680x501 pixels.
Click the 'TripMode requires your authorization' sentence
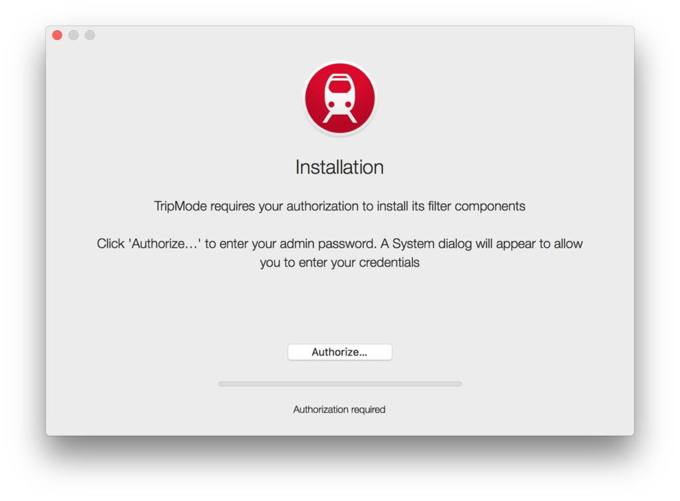pyautogui.click(x=339, y=206)
